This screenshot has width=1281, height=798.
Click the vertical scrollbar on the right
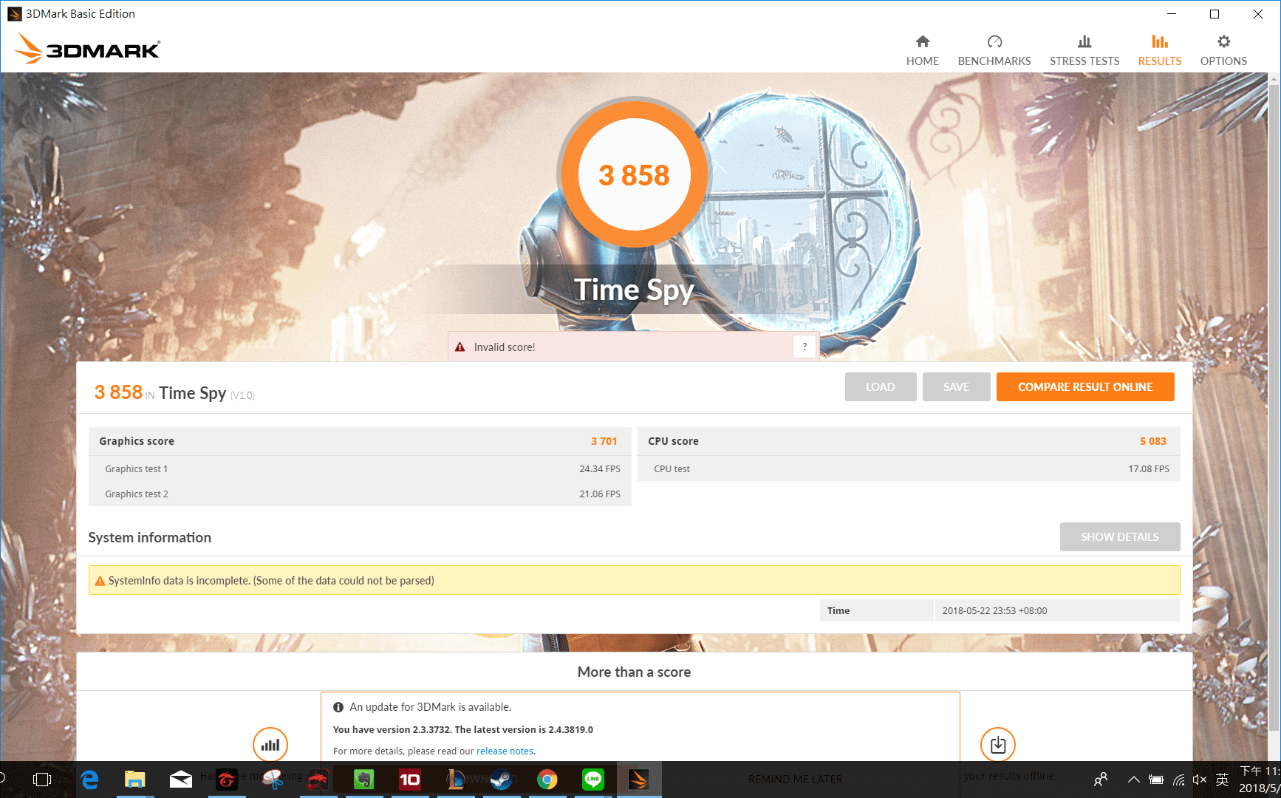[1274, 406]
